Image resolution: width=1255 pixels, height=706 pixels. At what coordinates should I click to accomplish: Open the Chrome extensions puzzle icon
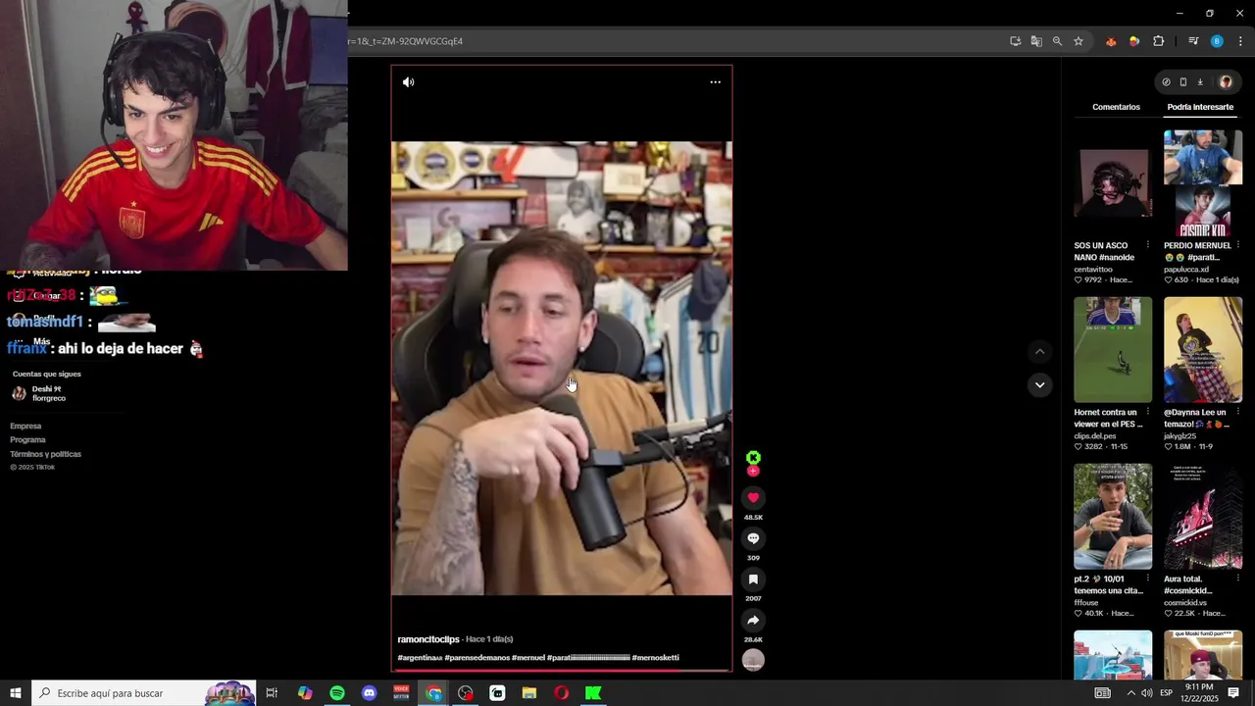click(x=1159, y=41)
